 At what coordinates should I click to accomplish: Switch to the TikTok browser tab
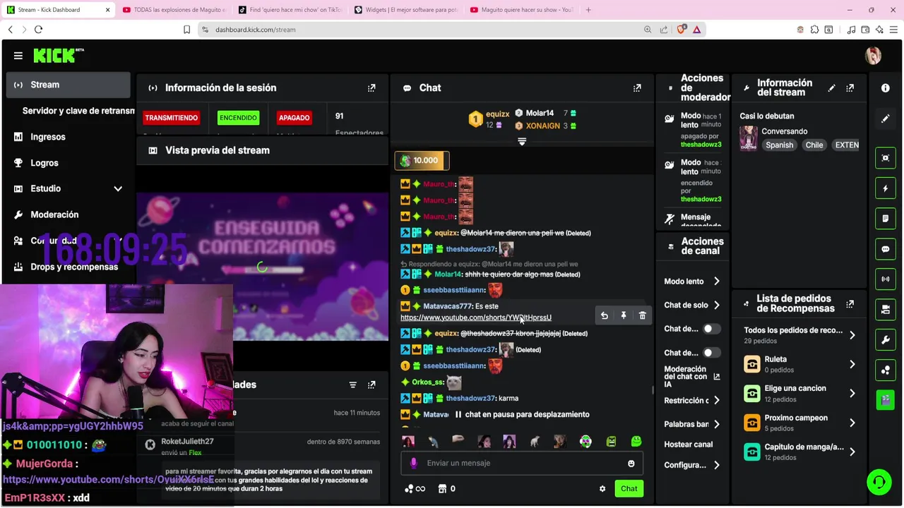click(290, 10)
